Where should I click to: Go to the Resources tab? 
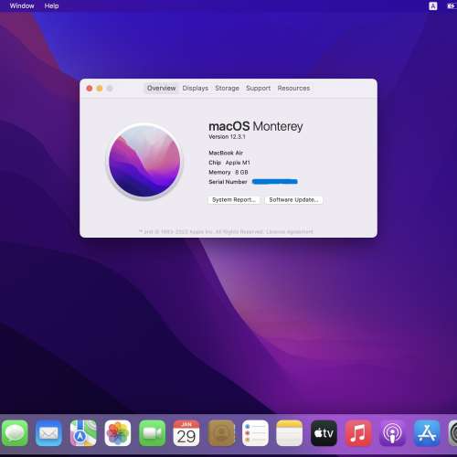(x=293, y=88)
